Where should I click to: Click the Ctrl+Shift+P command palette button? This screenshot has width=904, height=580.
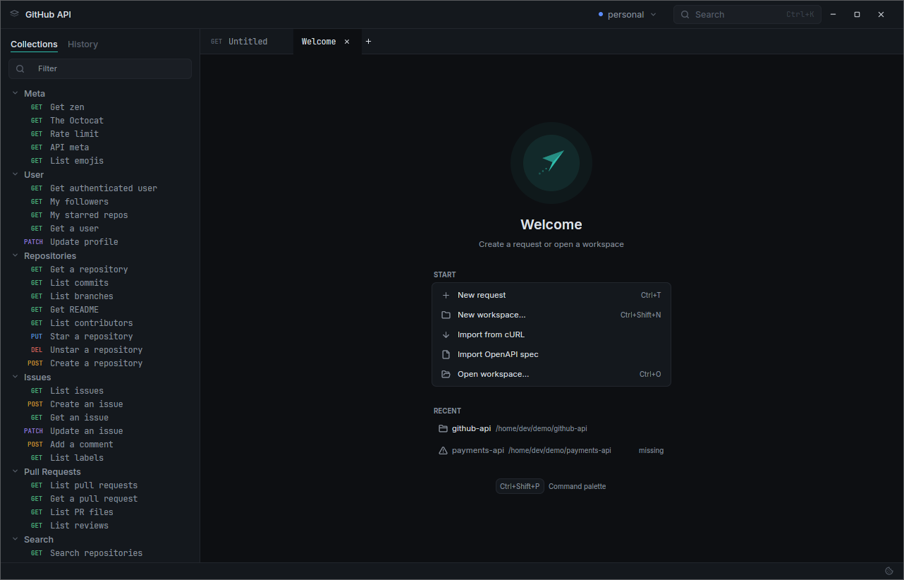tap(520, 486)
